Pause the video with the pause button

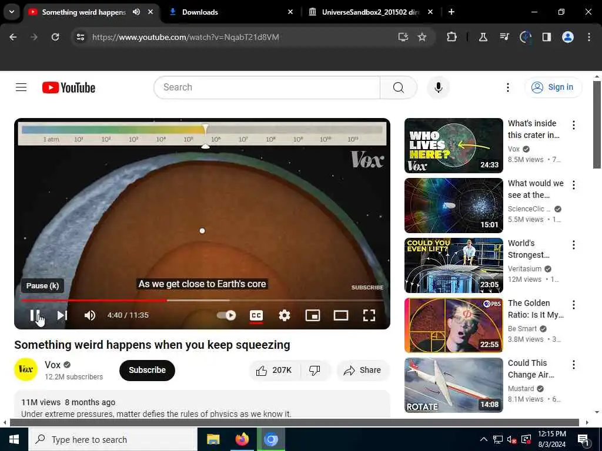[x=35, y=315]
